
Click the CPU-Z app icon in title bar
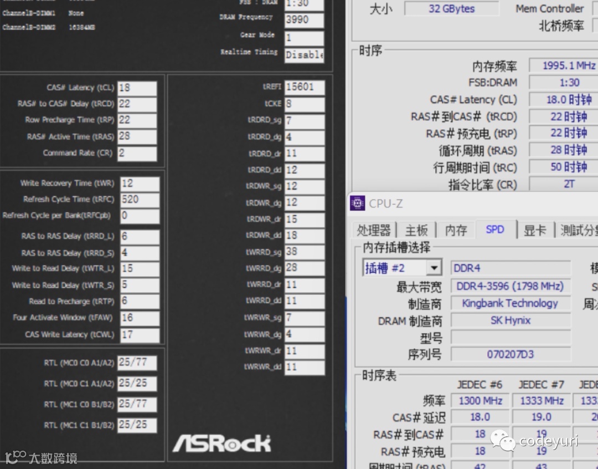pos(357,203)
